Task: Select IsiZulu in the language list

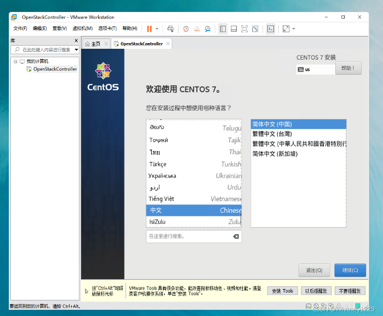Action: [194, 222]
